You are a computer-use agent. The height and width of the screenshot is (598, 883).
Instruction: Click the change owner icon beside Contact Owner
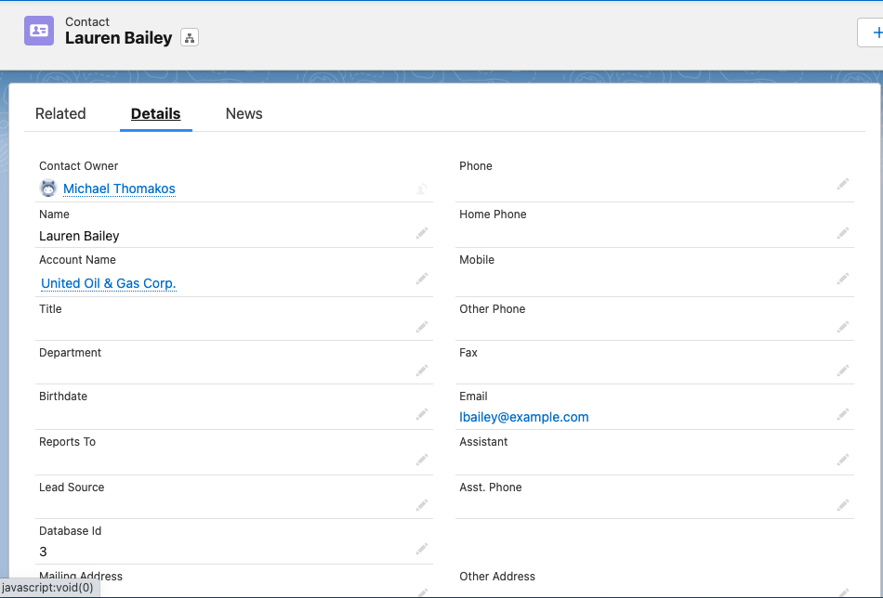coord(421,188)
